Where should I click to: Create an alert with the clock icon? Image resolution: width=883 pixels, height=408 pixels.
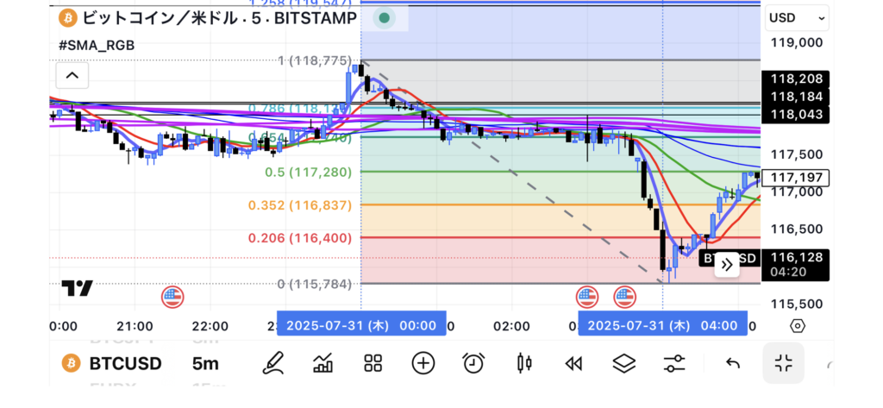pyautogui.click(x=473, y=363)
